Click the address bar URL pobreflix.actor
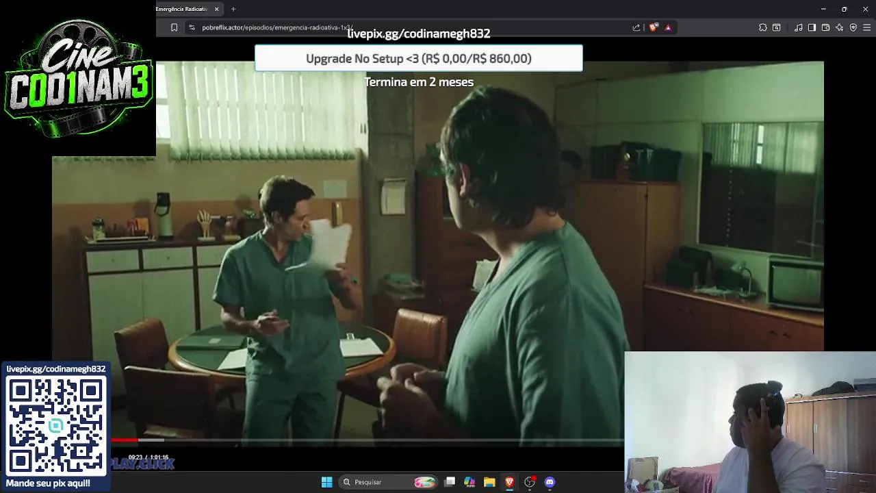 (x=277, y=27)
